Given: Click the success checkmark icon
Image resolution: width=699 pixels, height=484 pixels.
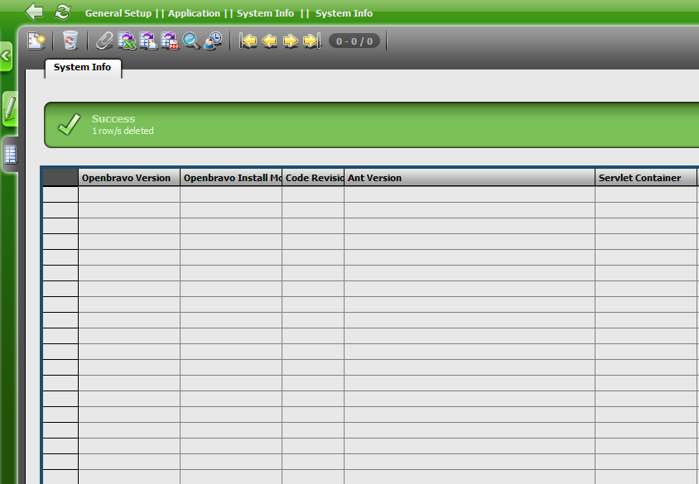Looking at the screenshot, I should 69,124.
